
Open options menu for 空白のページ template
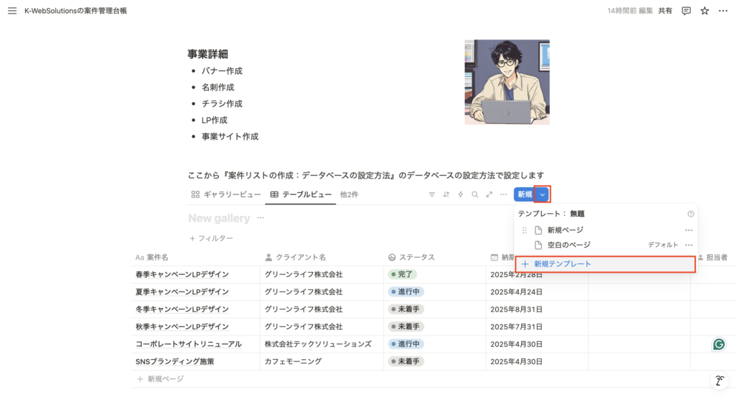tap(689, 245)
